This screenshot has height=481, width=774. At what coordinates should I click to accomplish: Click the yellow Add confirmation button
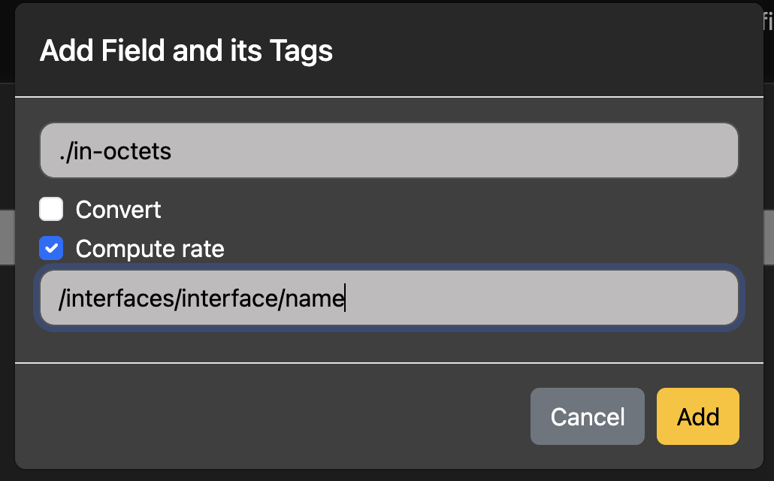click(697, 416)
